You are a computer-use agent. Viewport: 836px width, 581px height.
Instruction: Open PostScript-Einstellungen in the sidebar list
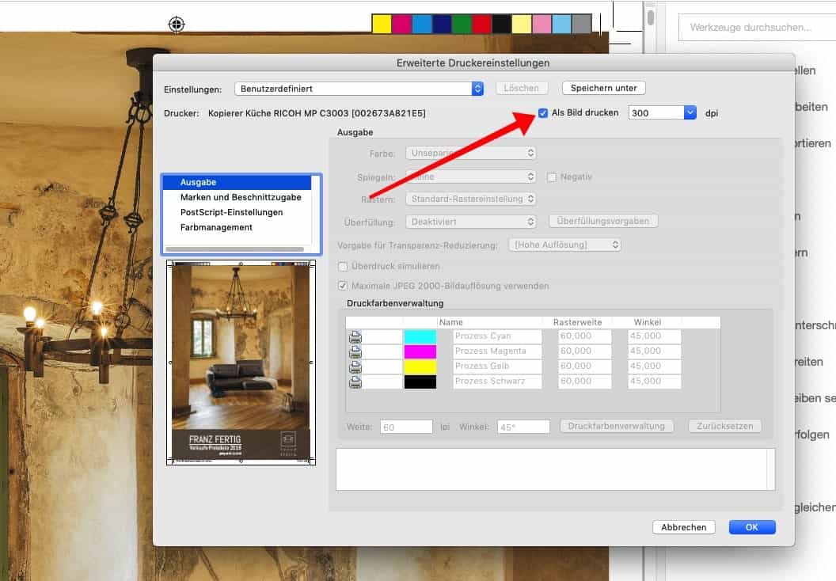point(231,212)
